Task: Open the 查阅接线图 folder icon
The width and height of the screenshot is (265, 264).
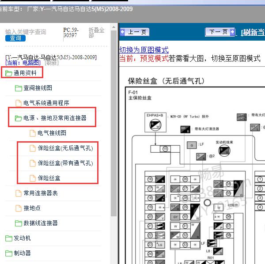Action: point(18,88)
